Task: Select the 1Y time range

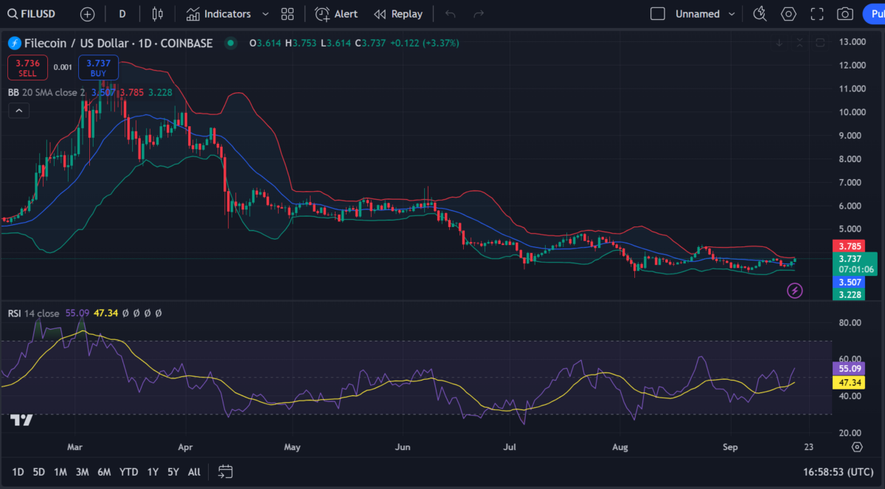Action: click(x=153, y=471)
